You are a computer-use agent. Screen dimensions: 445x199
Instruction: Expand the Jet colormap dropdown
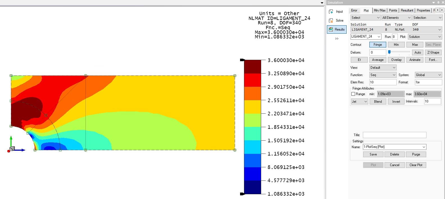[360, 102]
